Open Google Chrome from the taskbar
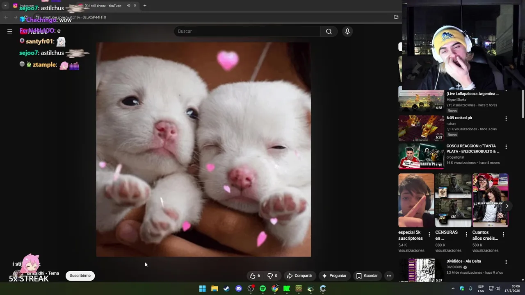 point(275,288)
